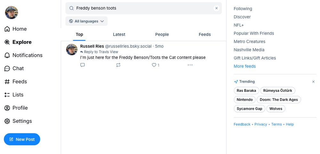Dismiss the Trending section
This screenshot has width=320, height=154.
click(x=313, y=82)
